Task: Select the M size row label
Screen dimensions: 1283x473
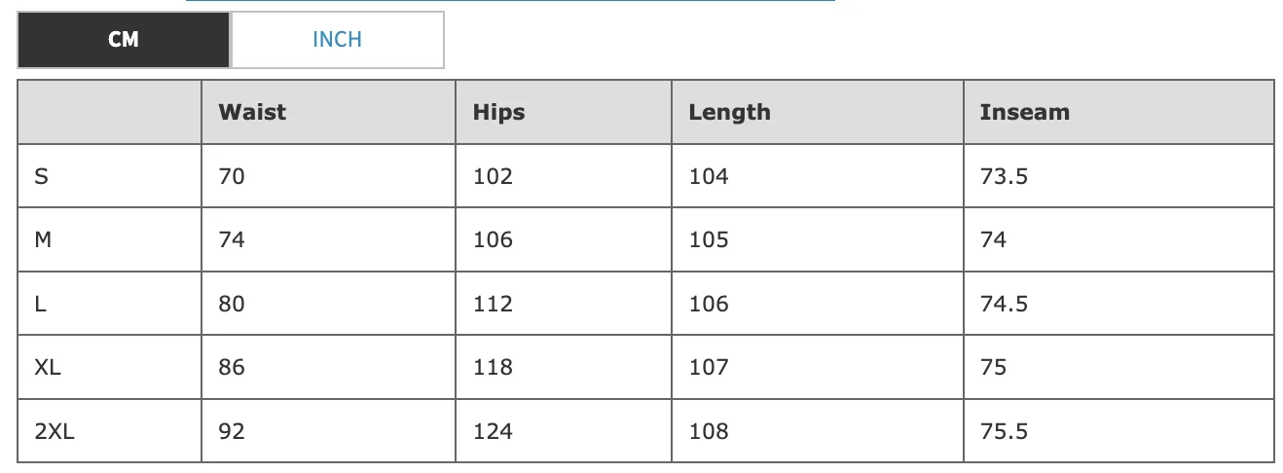Action: coord(43,239)
